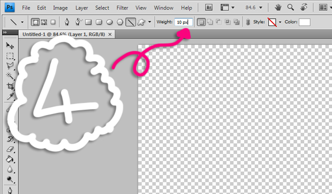
Task: Expand the View Extras dropdown arrow
Action: pyautogui.click(x=233, y=7)
